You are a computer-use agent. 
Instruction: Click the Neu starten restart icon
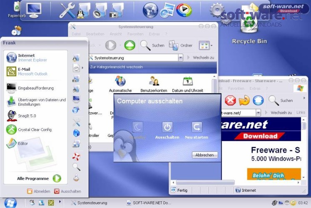(197, 127)
